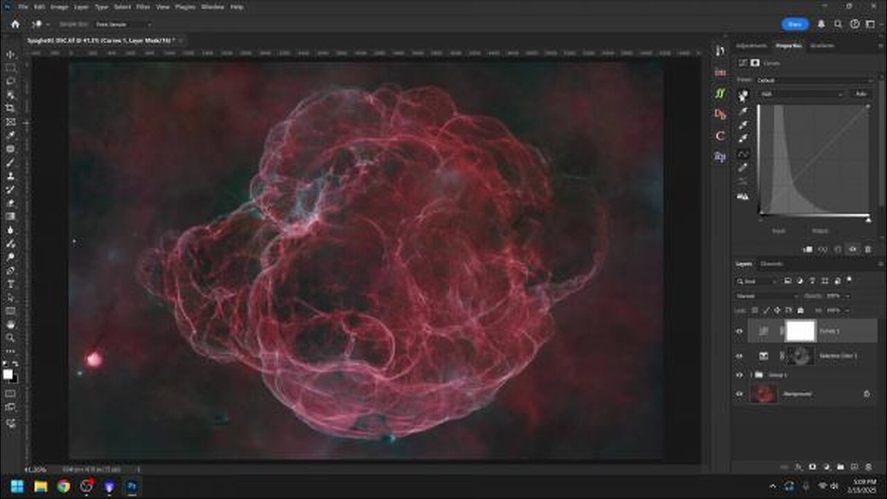The width and height of the screenshot is (887, 499).
Task: Select draw curve pencil icon
Action: 743,168
